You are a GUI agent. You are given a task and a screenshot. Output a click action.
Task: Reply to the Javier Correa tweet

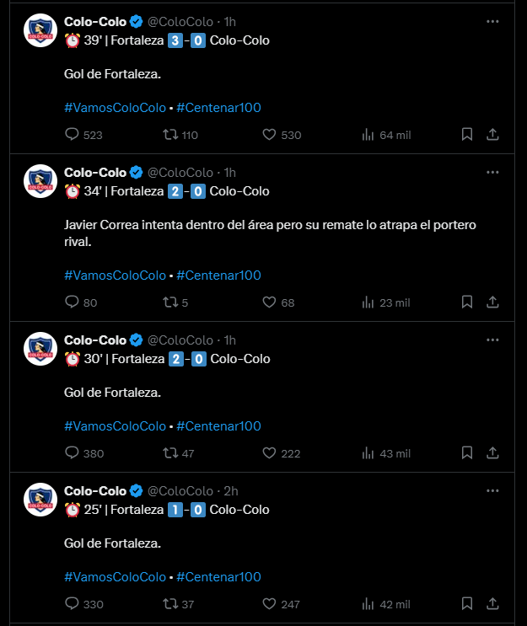[72, 302]
